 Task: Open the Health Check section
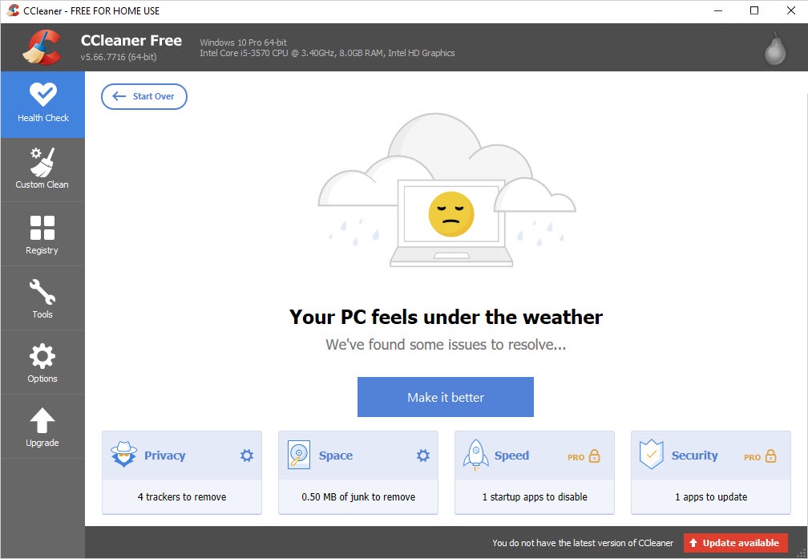[42, 104]
